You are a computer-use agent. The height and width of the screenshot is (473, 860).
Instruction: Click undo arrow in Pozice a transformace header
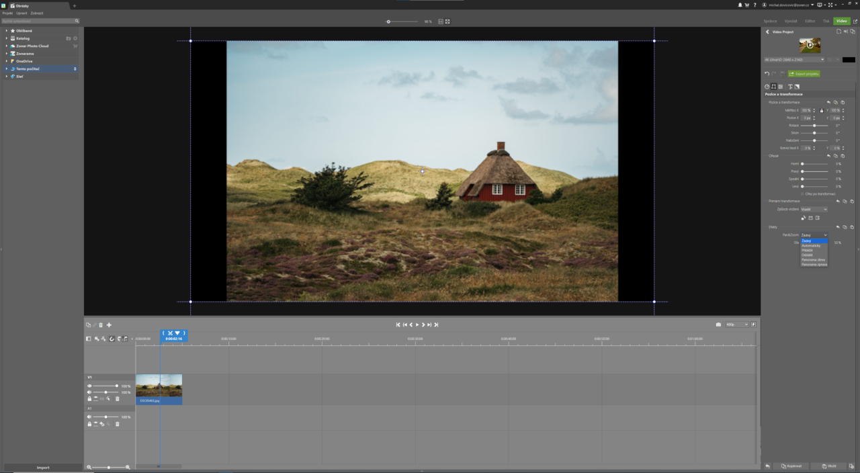(x=828, y=102)
